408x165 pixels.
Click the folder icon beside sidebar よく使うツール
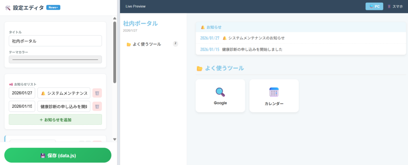click(128, 44)
